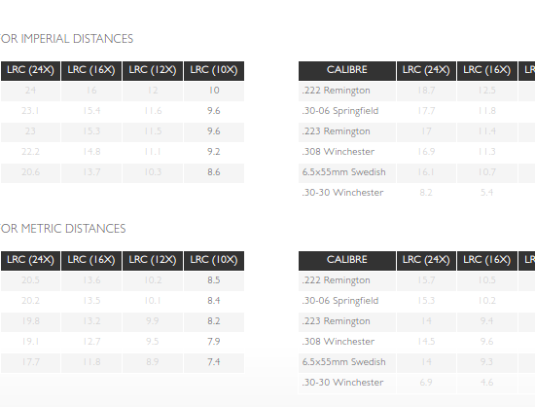
Task: Click 6.5x55mm Swedish in the upper table
Action: pyautogui.click(x=344, y=172)
